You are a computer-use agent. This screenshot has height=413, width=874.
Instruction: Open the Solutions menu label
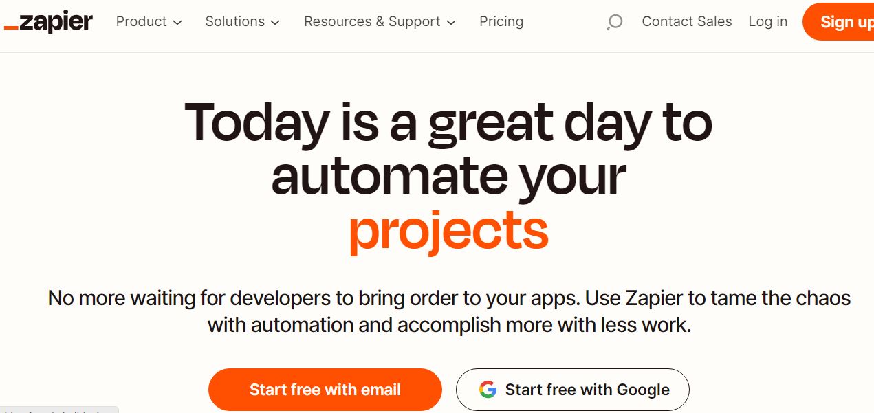pyautogui.click(x=234, y=22)
